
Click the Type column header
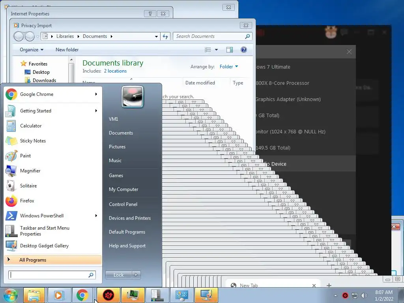pyautogui.click(x=238, y=83)
